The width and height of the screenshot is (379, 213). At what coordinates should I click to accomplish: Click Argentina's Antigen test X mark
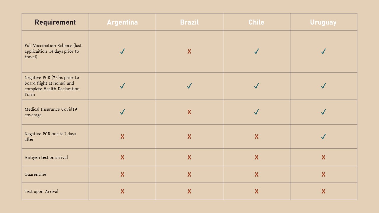(x=122, y=157)
